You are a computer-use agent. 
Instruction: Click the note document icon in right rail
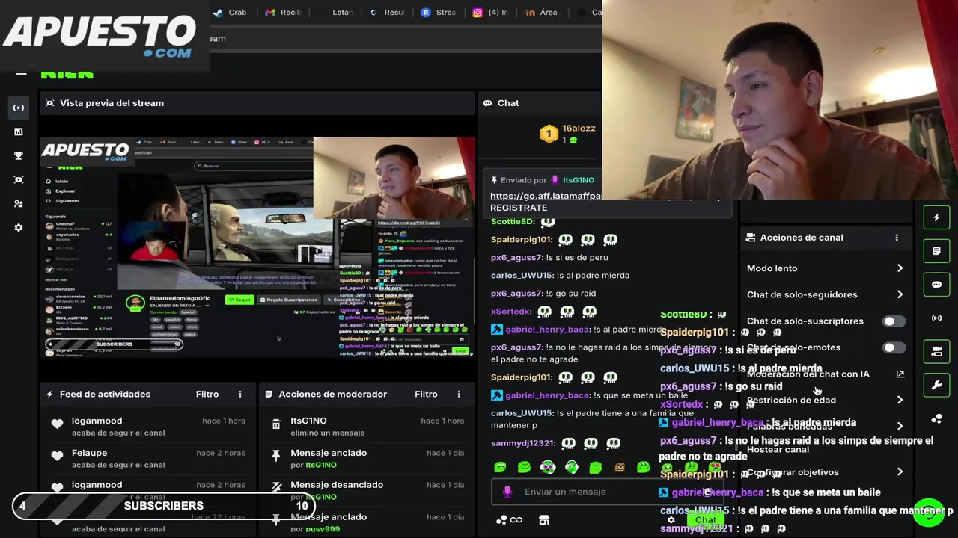[x=936, y=251]
